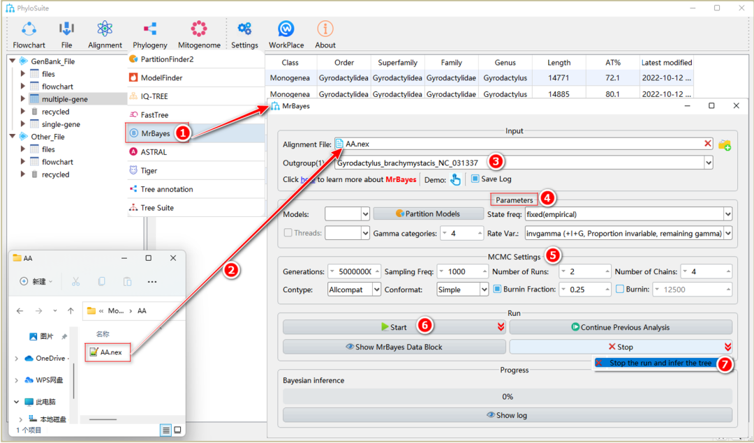Choose IQ-TREE from Phylogeny menu
This screenshot has width=754, height=443.
point(196,96)
